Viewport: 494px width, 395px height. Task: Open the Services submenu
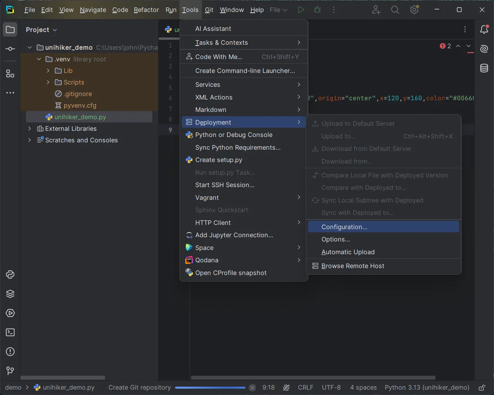[x=244, y=84]
